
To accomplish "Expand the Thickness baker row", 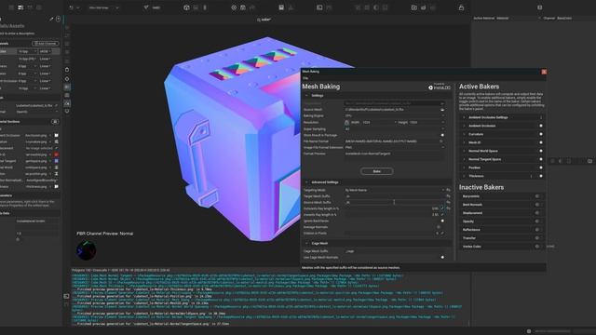I will (x=464, y=176).
